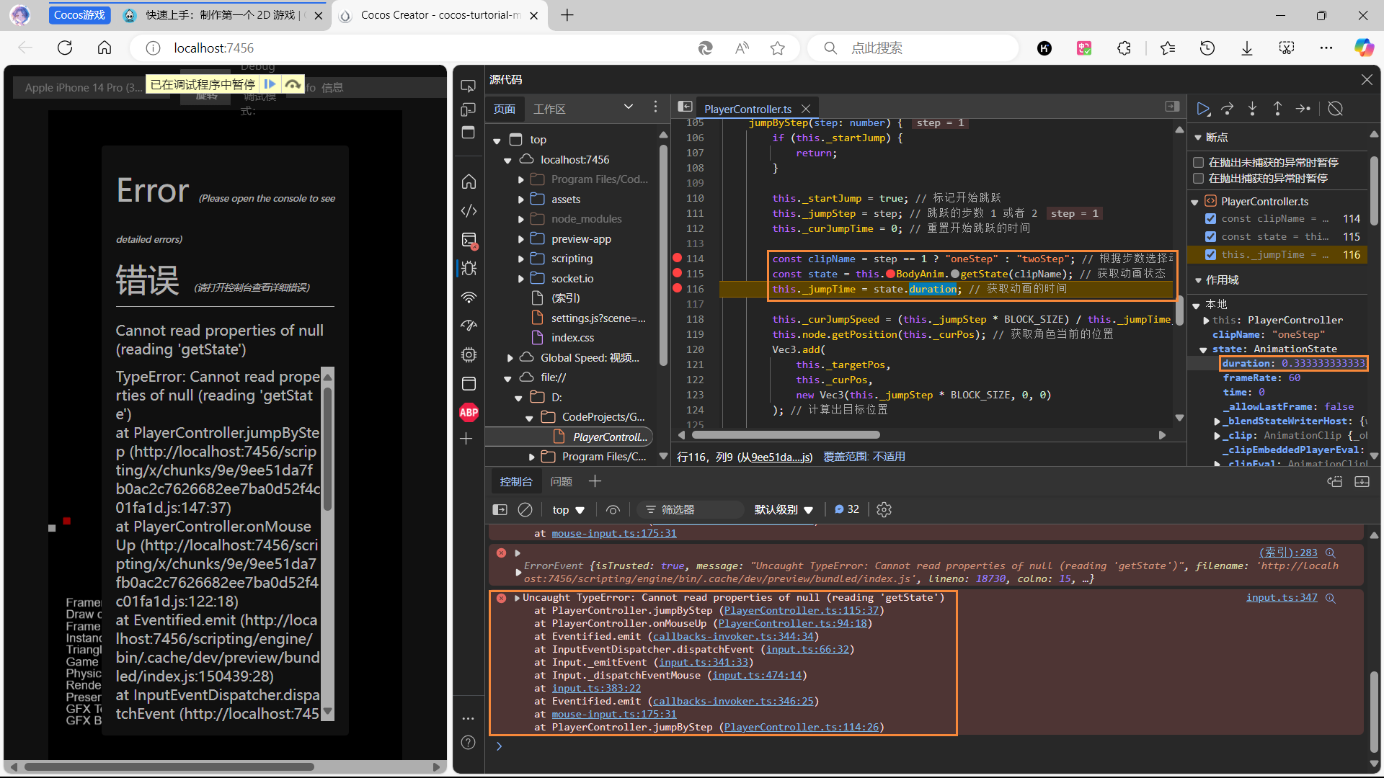Open the default log level dropdown
Viewport: 1384px width, 778px height.
[x=784, y=509]
